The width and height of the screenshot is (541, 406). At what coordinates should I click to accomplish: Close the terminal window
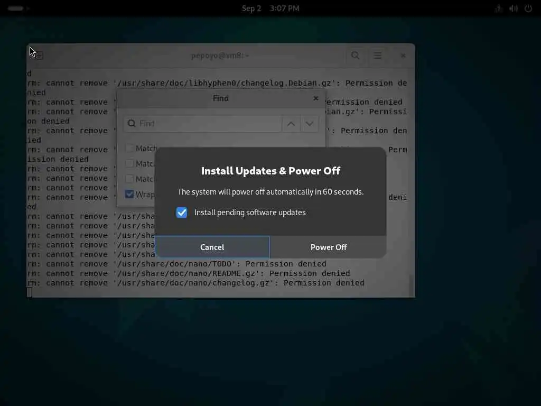coord(403,56)
